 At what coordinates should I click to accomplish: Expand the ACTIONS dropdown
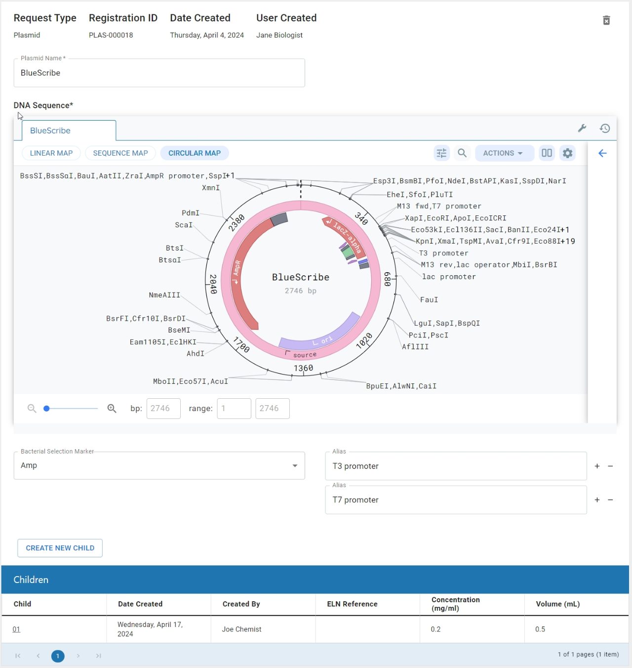(x=504, y=153)
